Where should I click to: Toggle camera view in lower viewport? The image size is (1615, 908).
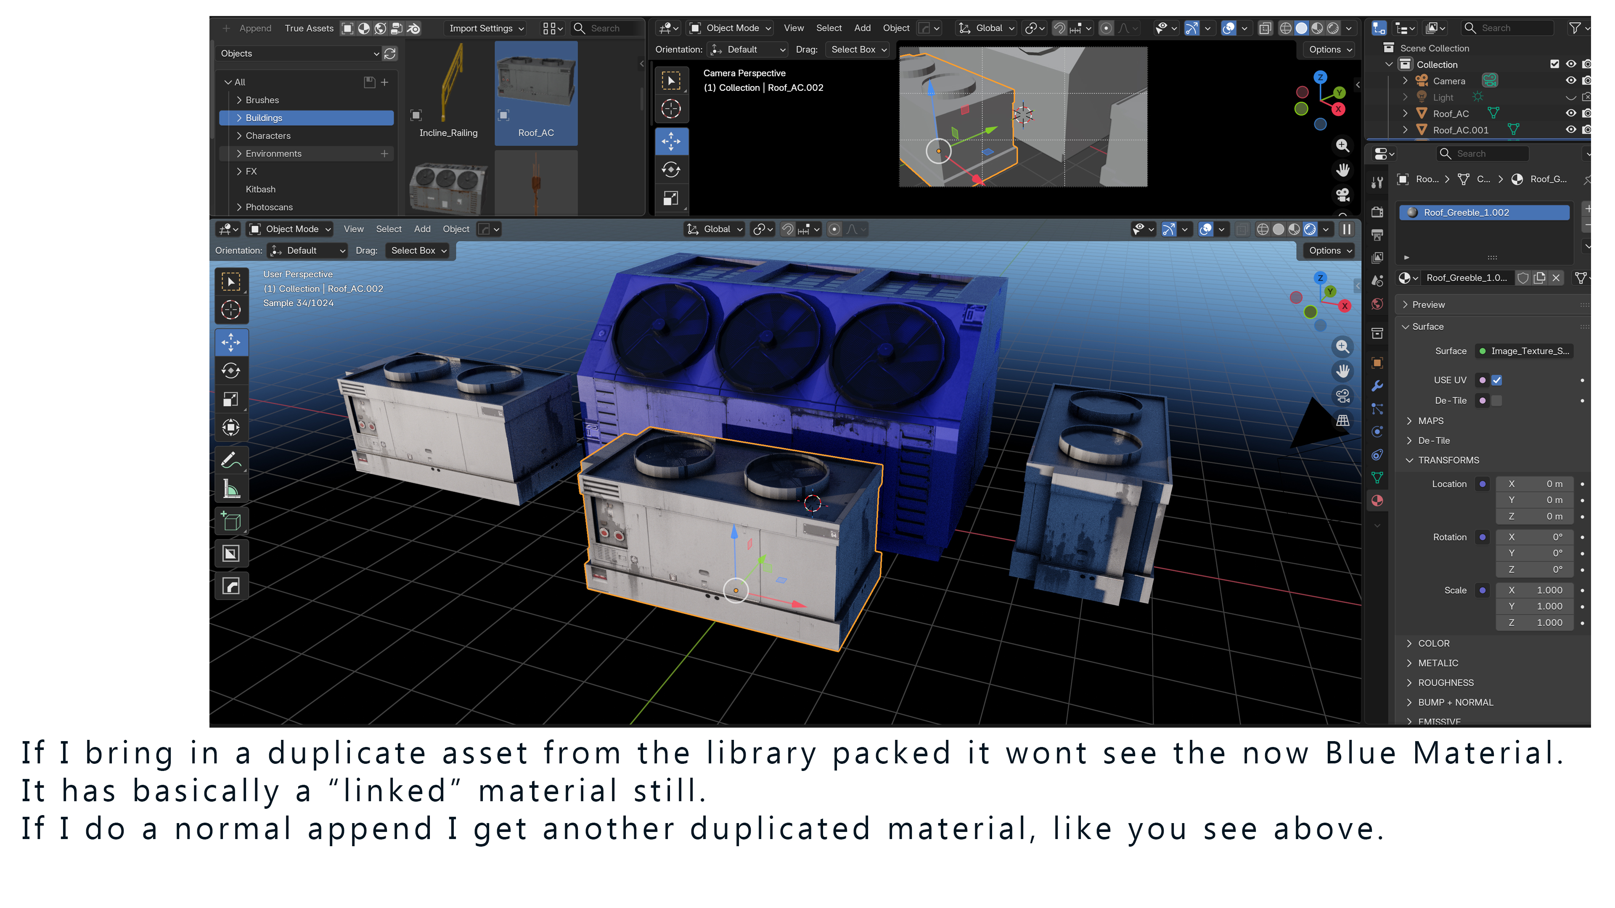[x=1342, y=396]
